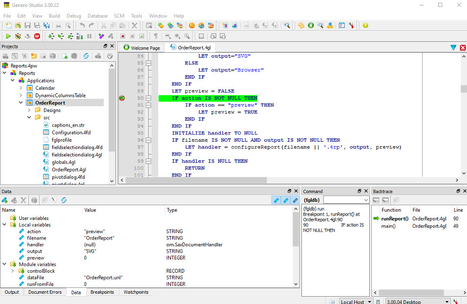The height and width of the screenshot is (304, 467).
Task: Open the 3.00.04 Desktop version dropdown
Action: tap(418, 301)
